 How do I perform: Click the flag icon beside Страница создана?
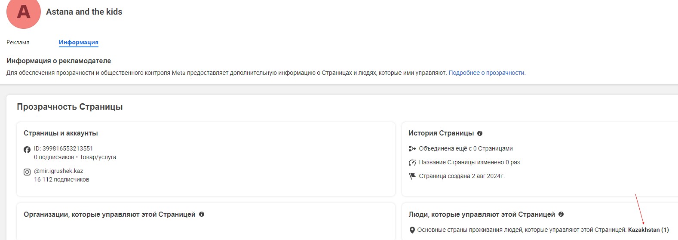click(412, 176)
